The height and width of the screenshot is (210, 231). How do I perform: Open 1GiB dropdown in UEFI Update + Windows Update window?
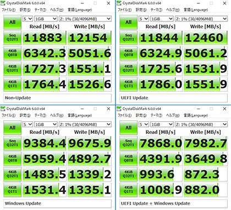[x=162, y=124]
